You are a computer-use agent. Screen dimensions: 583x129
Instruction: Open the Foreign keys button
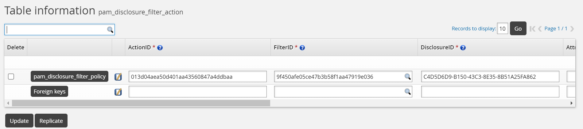pyautogui.click(x=49, y=91)
